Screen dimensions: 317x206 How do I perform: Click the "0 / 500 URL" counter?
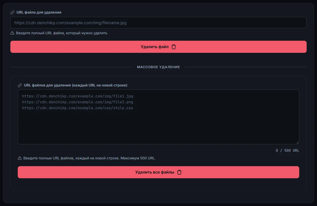(x=287, y=151)
